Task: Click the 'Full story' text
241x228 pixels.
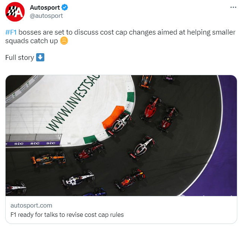Action: click(20, 58)
